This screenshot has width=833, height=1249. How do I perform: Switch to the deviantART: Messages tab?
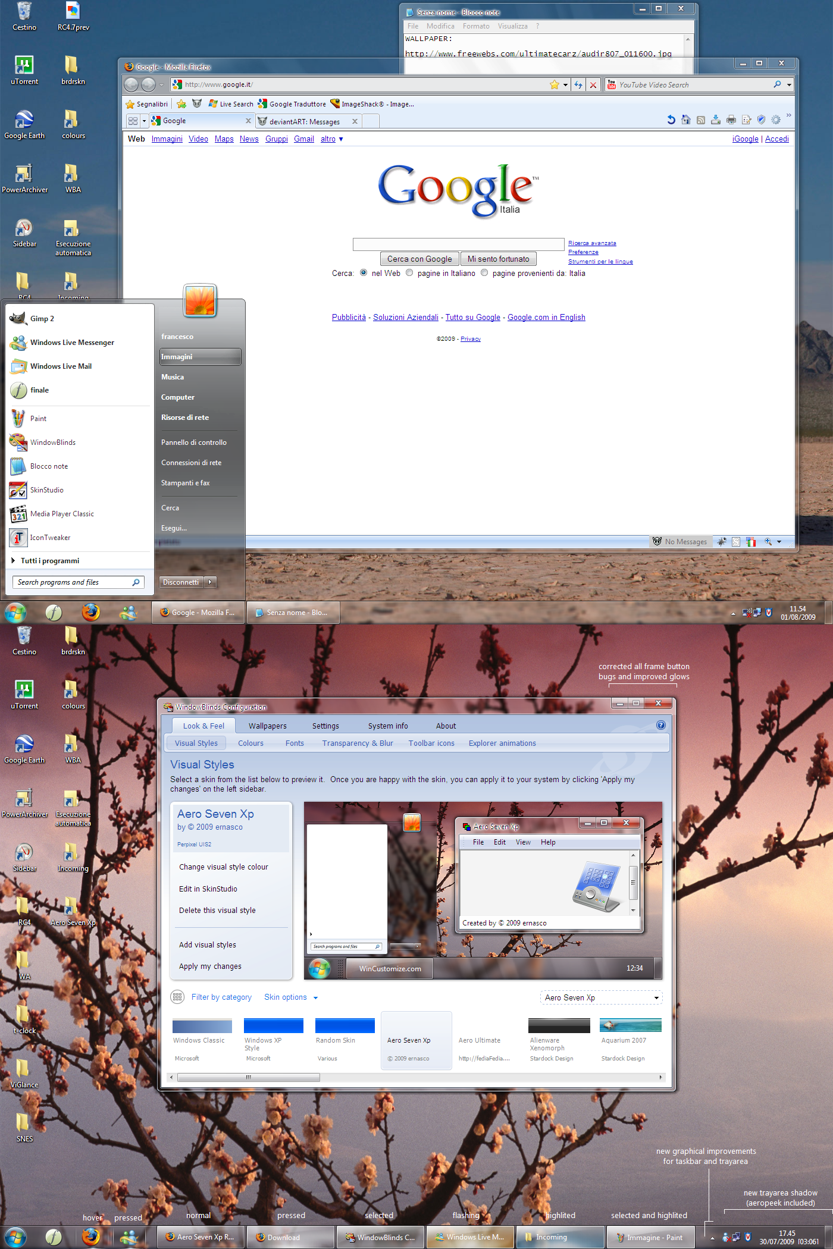point(308,121)
